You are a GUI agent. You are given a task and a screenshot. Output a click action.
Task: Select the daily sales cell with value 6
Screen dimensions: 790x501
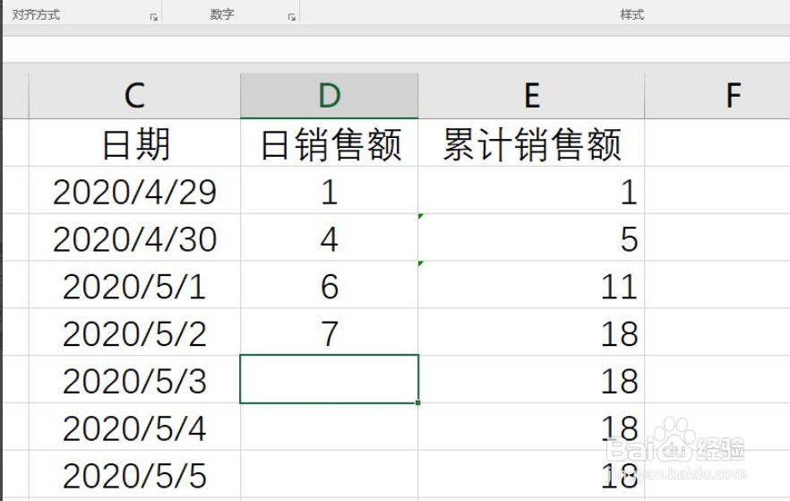[x=330, y=285]
